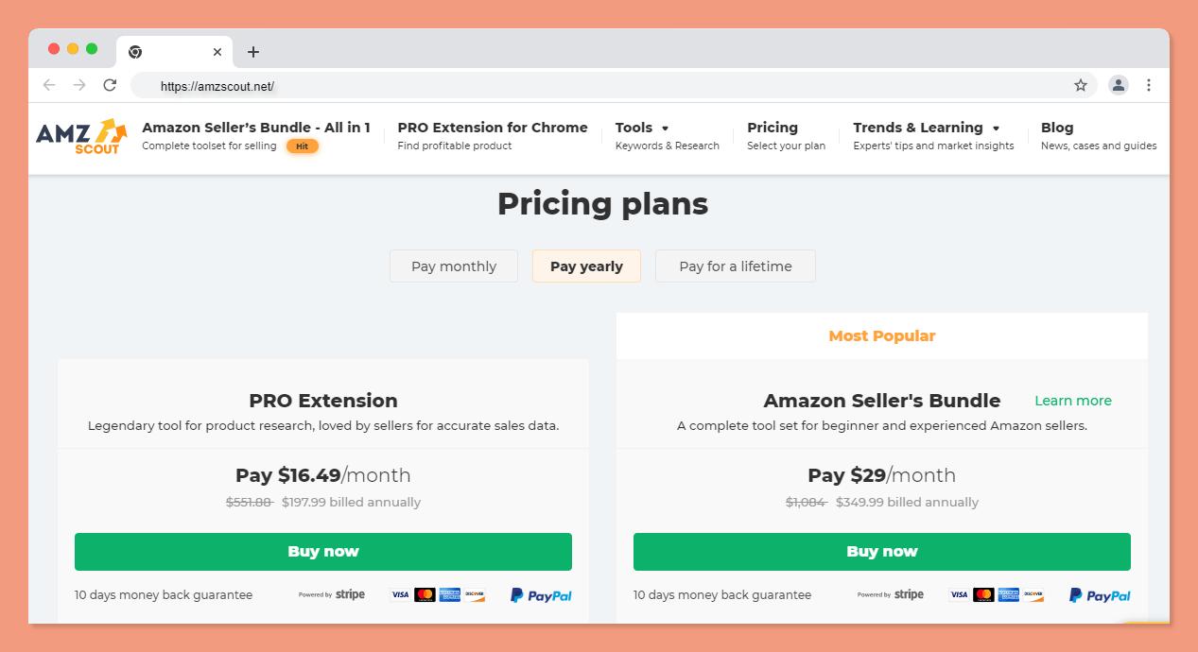Image resolution: width=1198 pixels, height=652 pixels.
Task: Open Chrome three-dot menu
Action: tap(1149, 85)
